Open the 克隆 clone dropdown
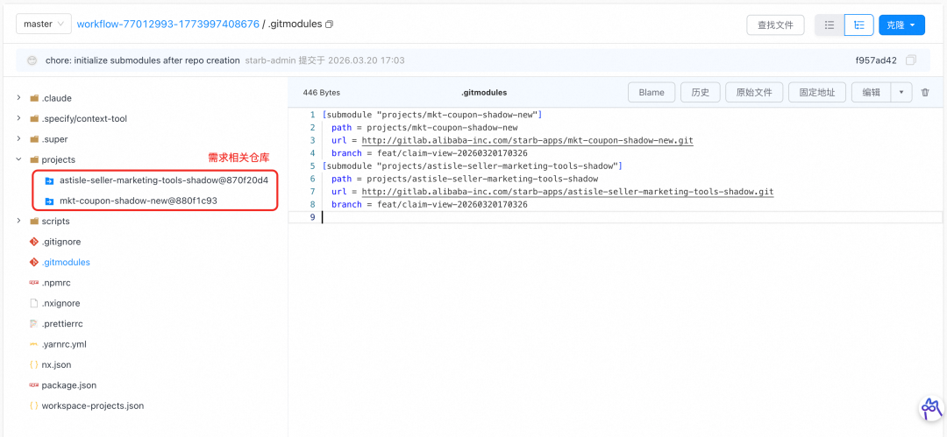947x437 pixels. coord(901,25)
